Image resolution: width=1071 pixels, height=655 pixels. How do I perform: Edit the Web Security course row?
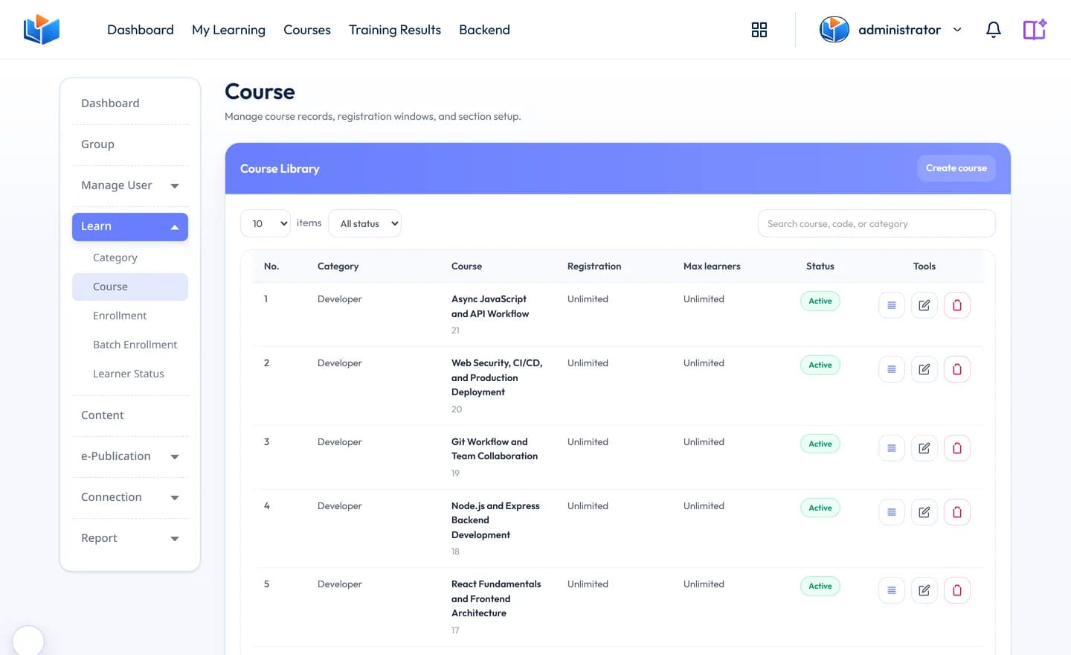point(924,369)
